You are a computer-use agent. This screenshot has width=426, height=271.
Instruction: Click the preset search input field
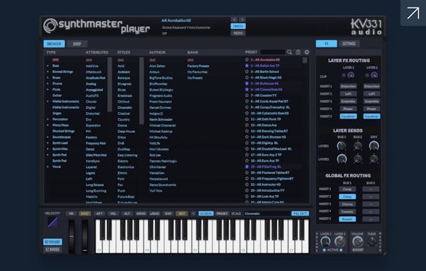coord(273,52)
